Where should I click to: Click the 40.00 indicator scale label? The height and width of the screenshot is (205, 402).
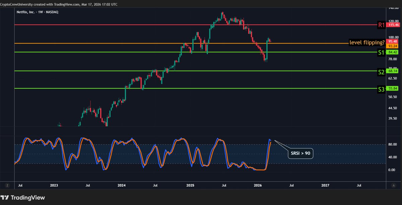coord(393,157)
